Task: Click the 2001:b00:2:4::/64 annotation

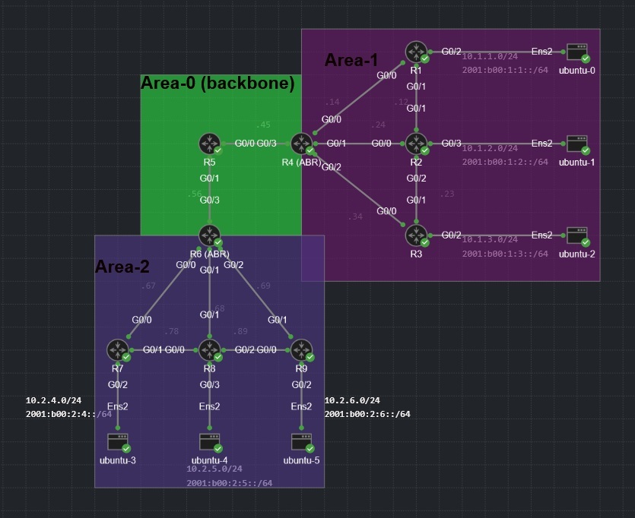Action: click(x=69, y=414)
